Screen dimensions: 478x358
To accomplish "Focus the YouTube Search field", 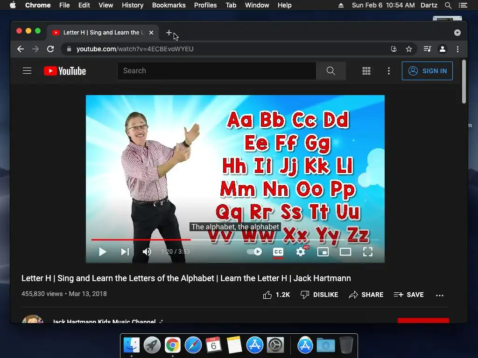I will (217, 71).
